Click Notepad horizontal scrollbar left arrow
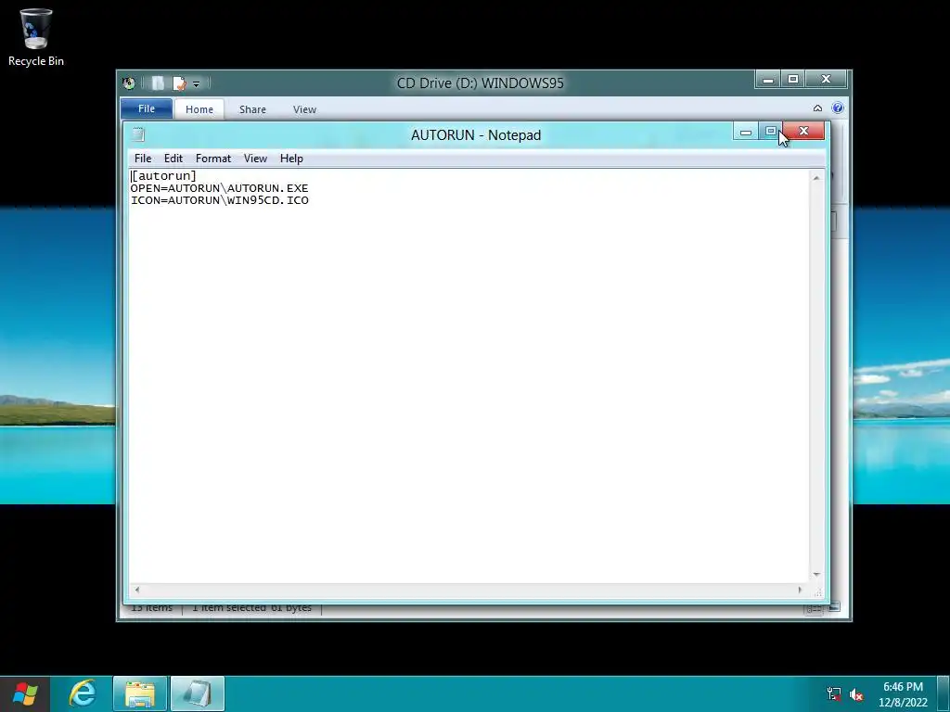The height and width of the screenshot is (712, 950). 137,590
